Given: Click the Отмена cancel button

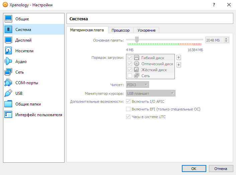Looking at the screenshot, I should (x=221, y=169).
